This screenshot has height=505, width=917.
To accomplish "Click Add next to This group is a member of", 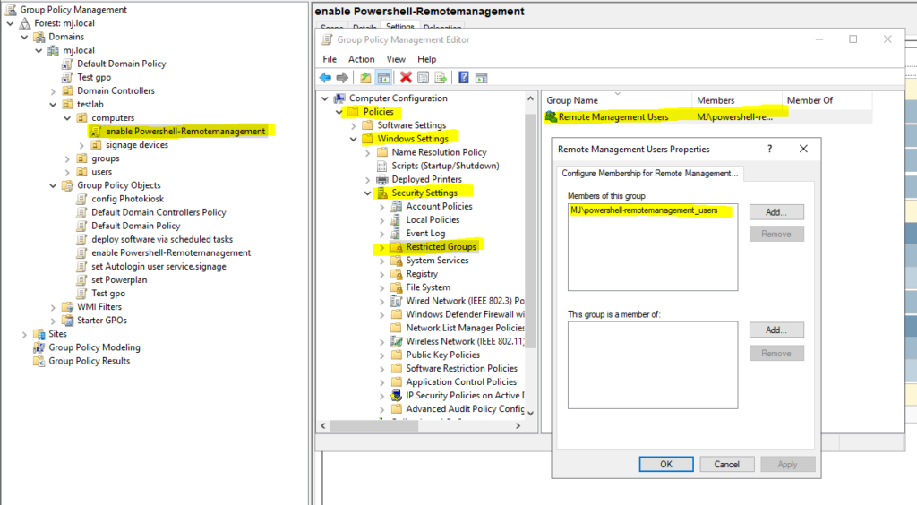I will click(776, 330).
